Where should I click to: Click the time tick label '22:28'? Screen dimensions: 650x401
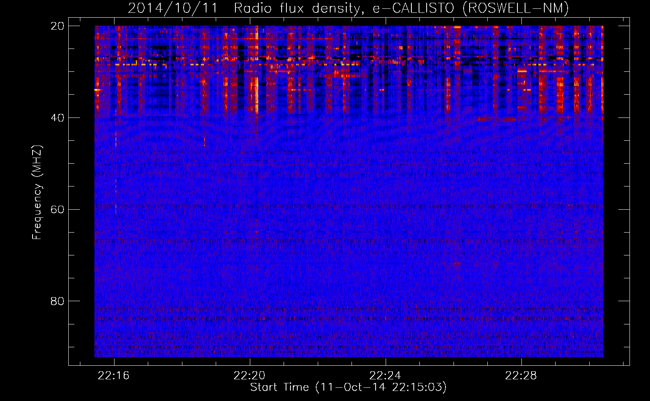point(521,376)
